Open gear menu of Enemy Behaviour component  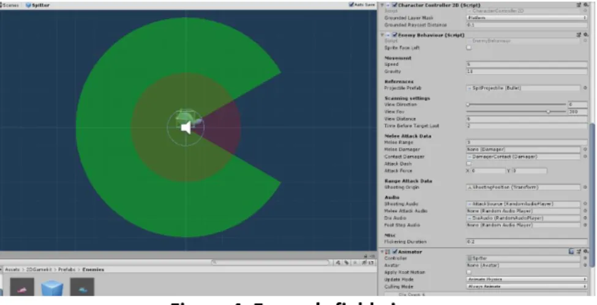click(x=585, y=35)
